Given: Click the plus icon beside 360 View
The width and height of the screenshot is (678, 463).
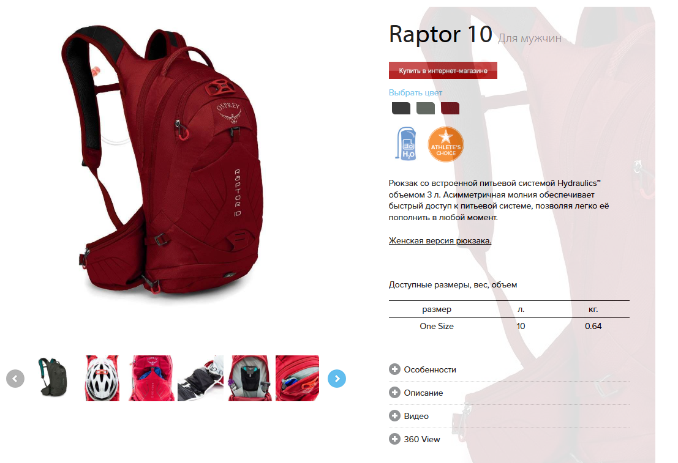Looking at the screenshot, I should [394, 439].
